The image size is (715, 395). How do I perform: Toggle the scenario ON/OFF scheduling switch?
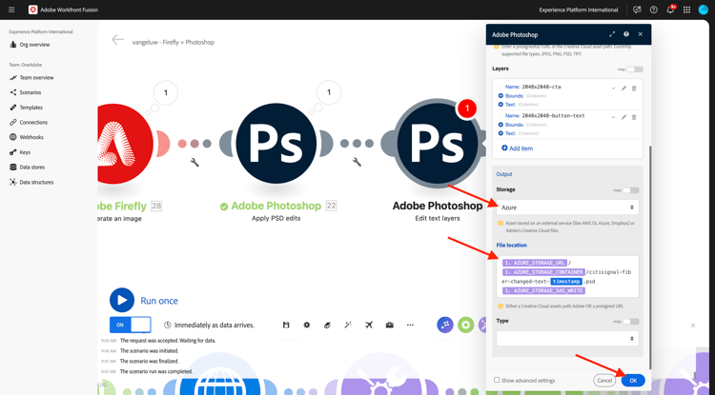tap(131, 325)
